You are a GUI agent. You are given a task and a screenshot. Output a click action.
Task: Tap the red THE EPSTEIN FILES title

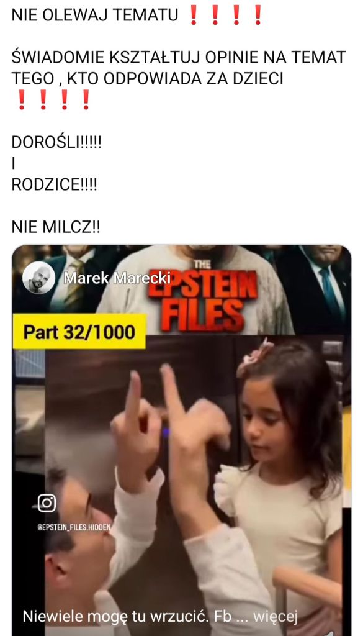coord(202,296)
